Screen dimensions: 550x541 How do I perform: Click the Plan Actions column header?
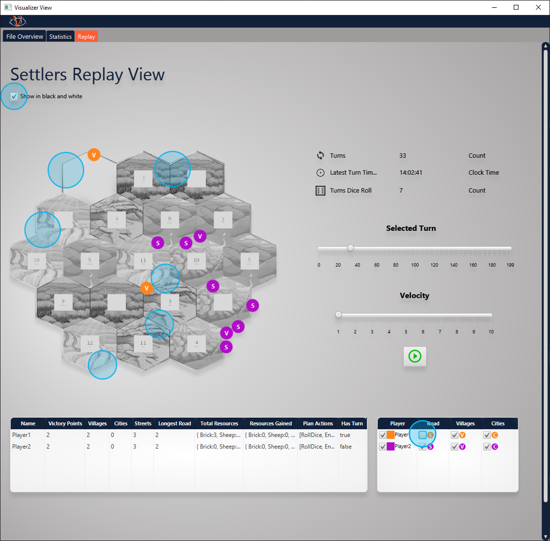click(x=318, y=423)
